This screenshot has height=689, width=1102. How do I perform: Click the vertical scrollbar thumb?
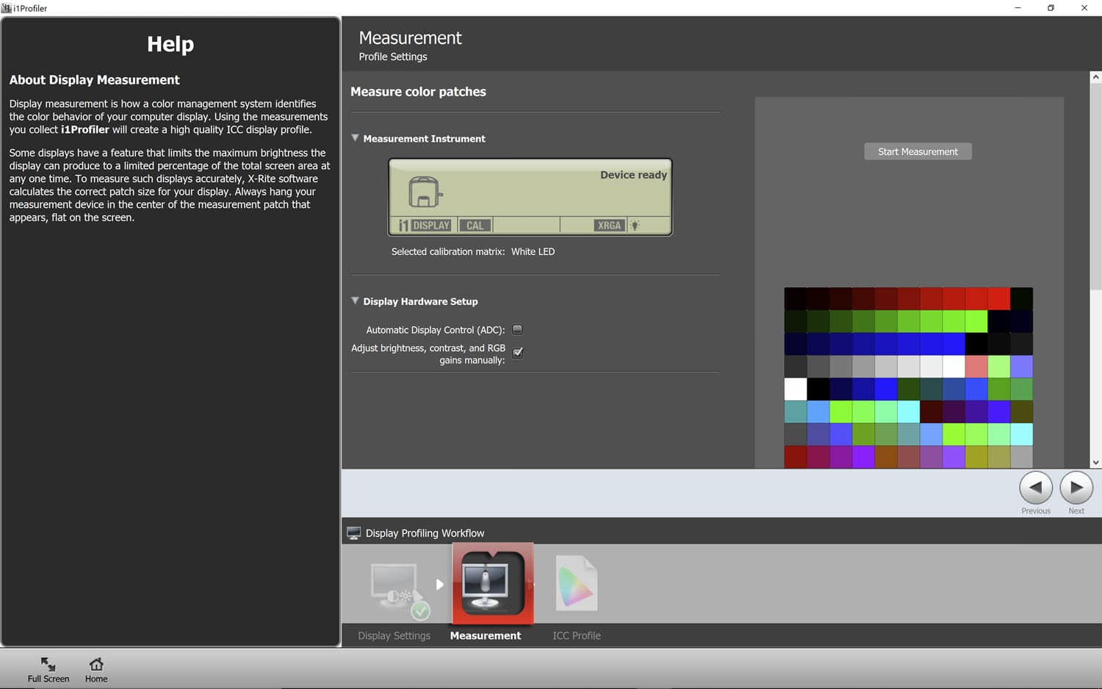coord(1095,187)
